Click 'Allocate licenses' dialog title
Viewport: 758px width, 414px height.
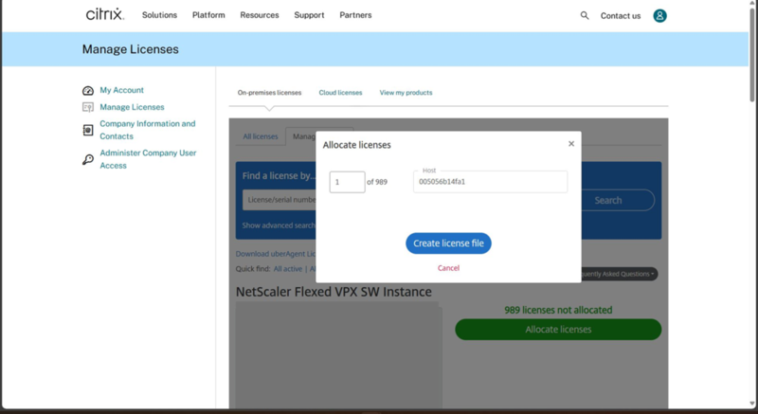357,145
